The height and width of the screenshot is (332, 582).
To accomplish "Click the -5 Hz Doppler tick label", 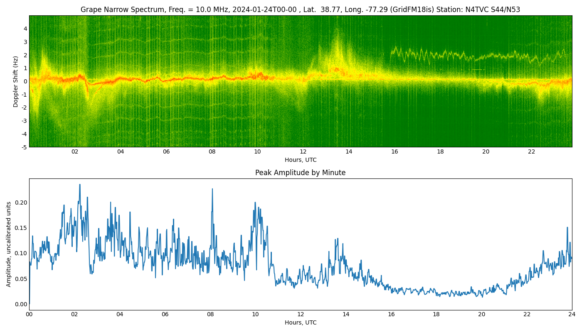I will (x=24, y=147).
